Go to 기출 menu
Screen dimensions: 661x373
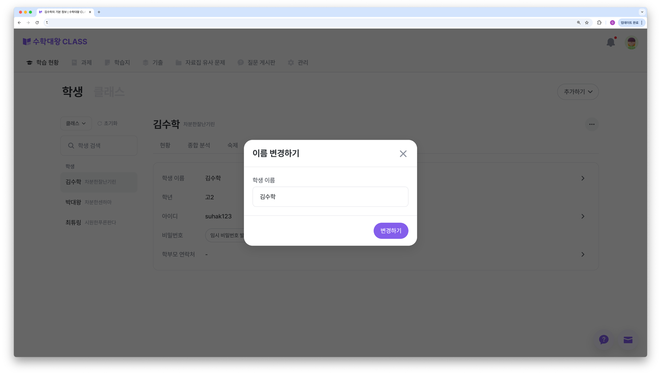point(153,63)
